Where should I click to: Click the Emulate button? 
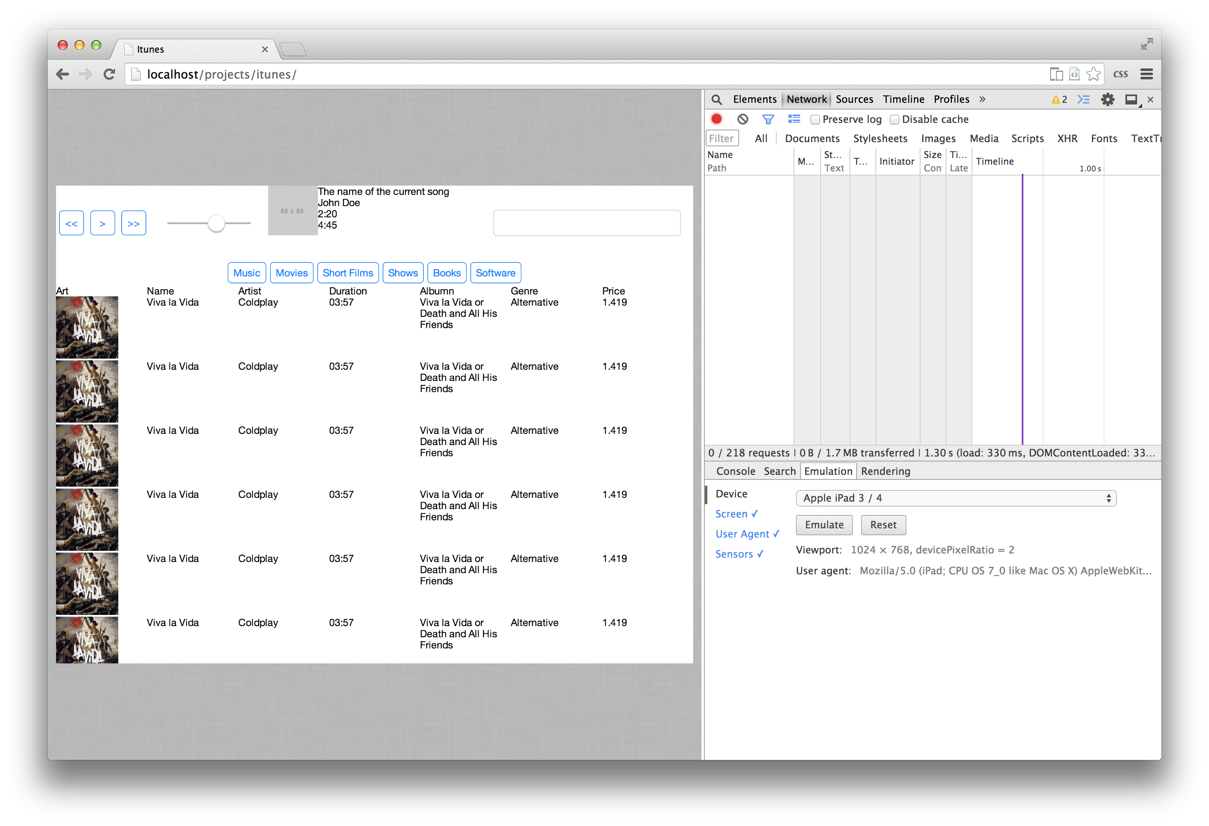(x=824, y=525)
